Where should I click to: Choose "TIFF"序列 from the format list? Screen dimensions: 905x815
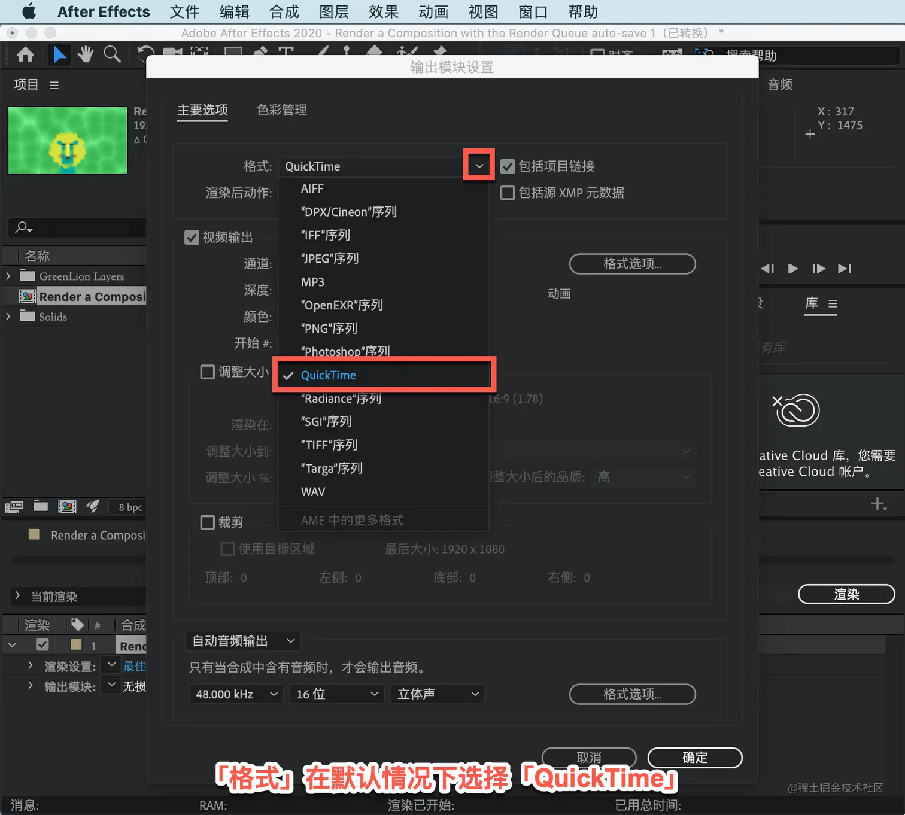tap(383, 445)
